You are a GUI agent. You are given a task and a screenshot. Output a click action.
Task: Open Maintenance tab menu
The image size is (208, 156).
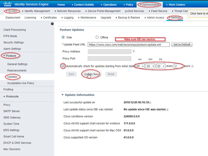coord(87,17)
